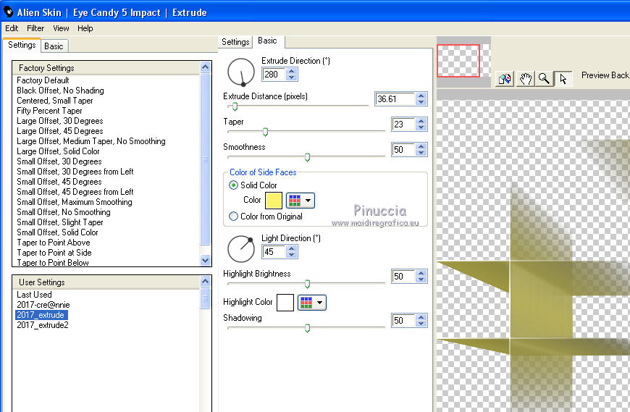Decrease Smoothness with down stepper arrow
Image resolution: width=630 pixels, height=412 pixels.
(x=421, y=153)
